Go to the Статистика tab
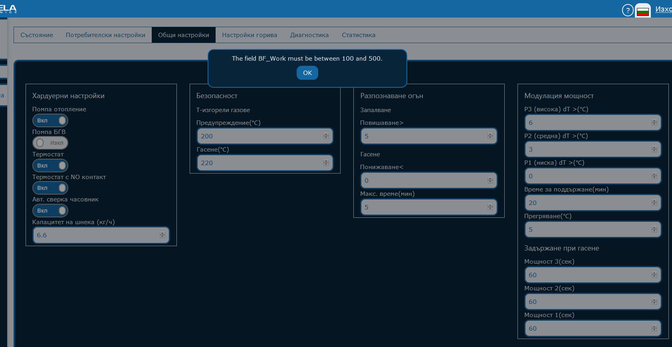This screenshot has width=672, height=347. [x=358, y=35]
